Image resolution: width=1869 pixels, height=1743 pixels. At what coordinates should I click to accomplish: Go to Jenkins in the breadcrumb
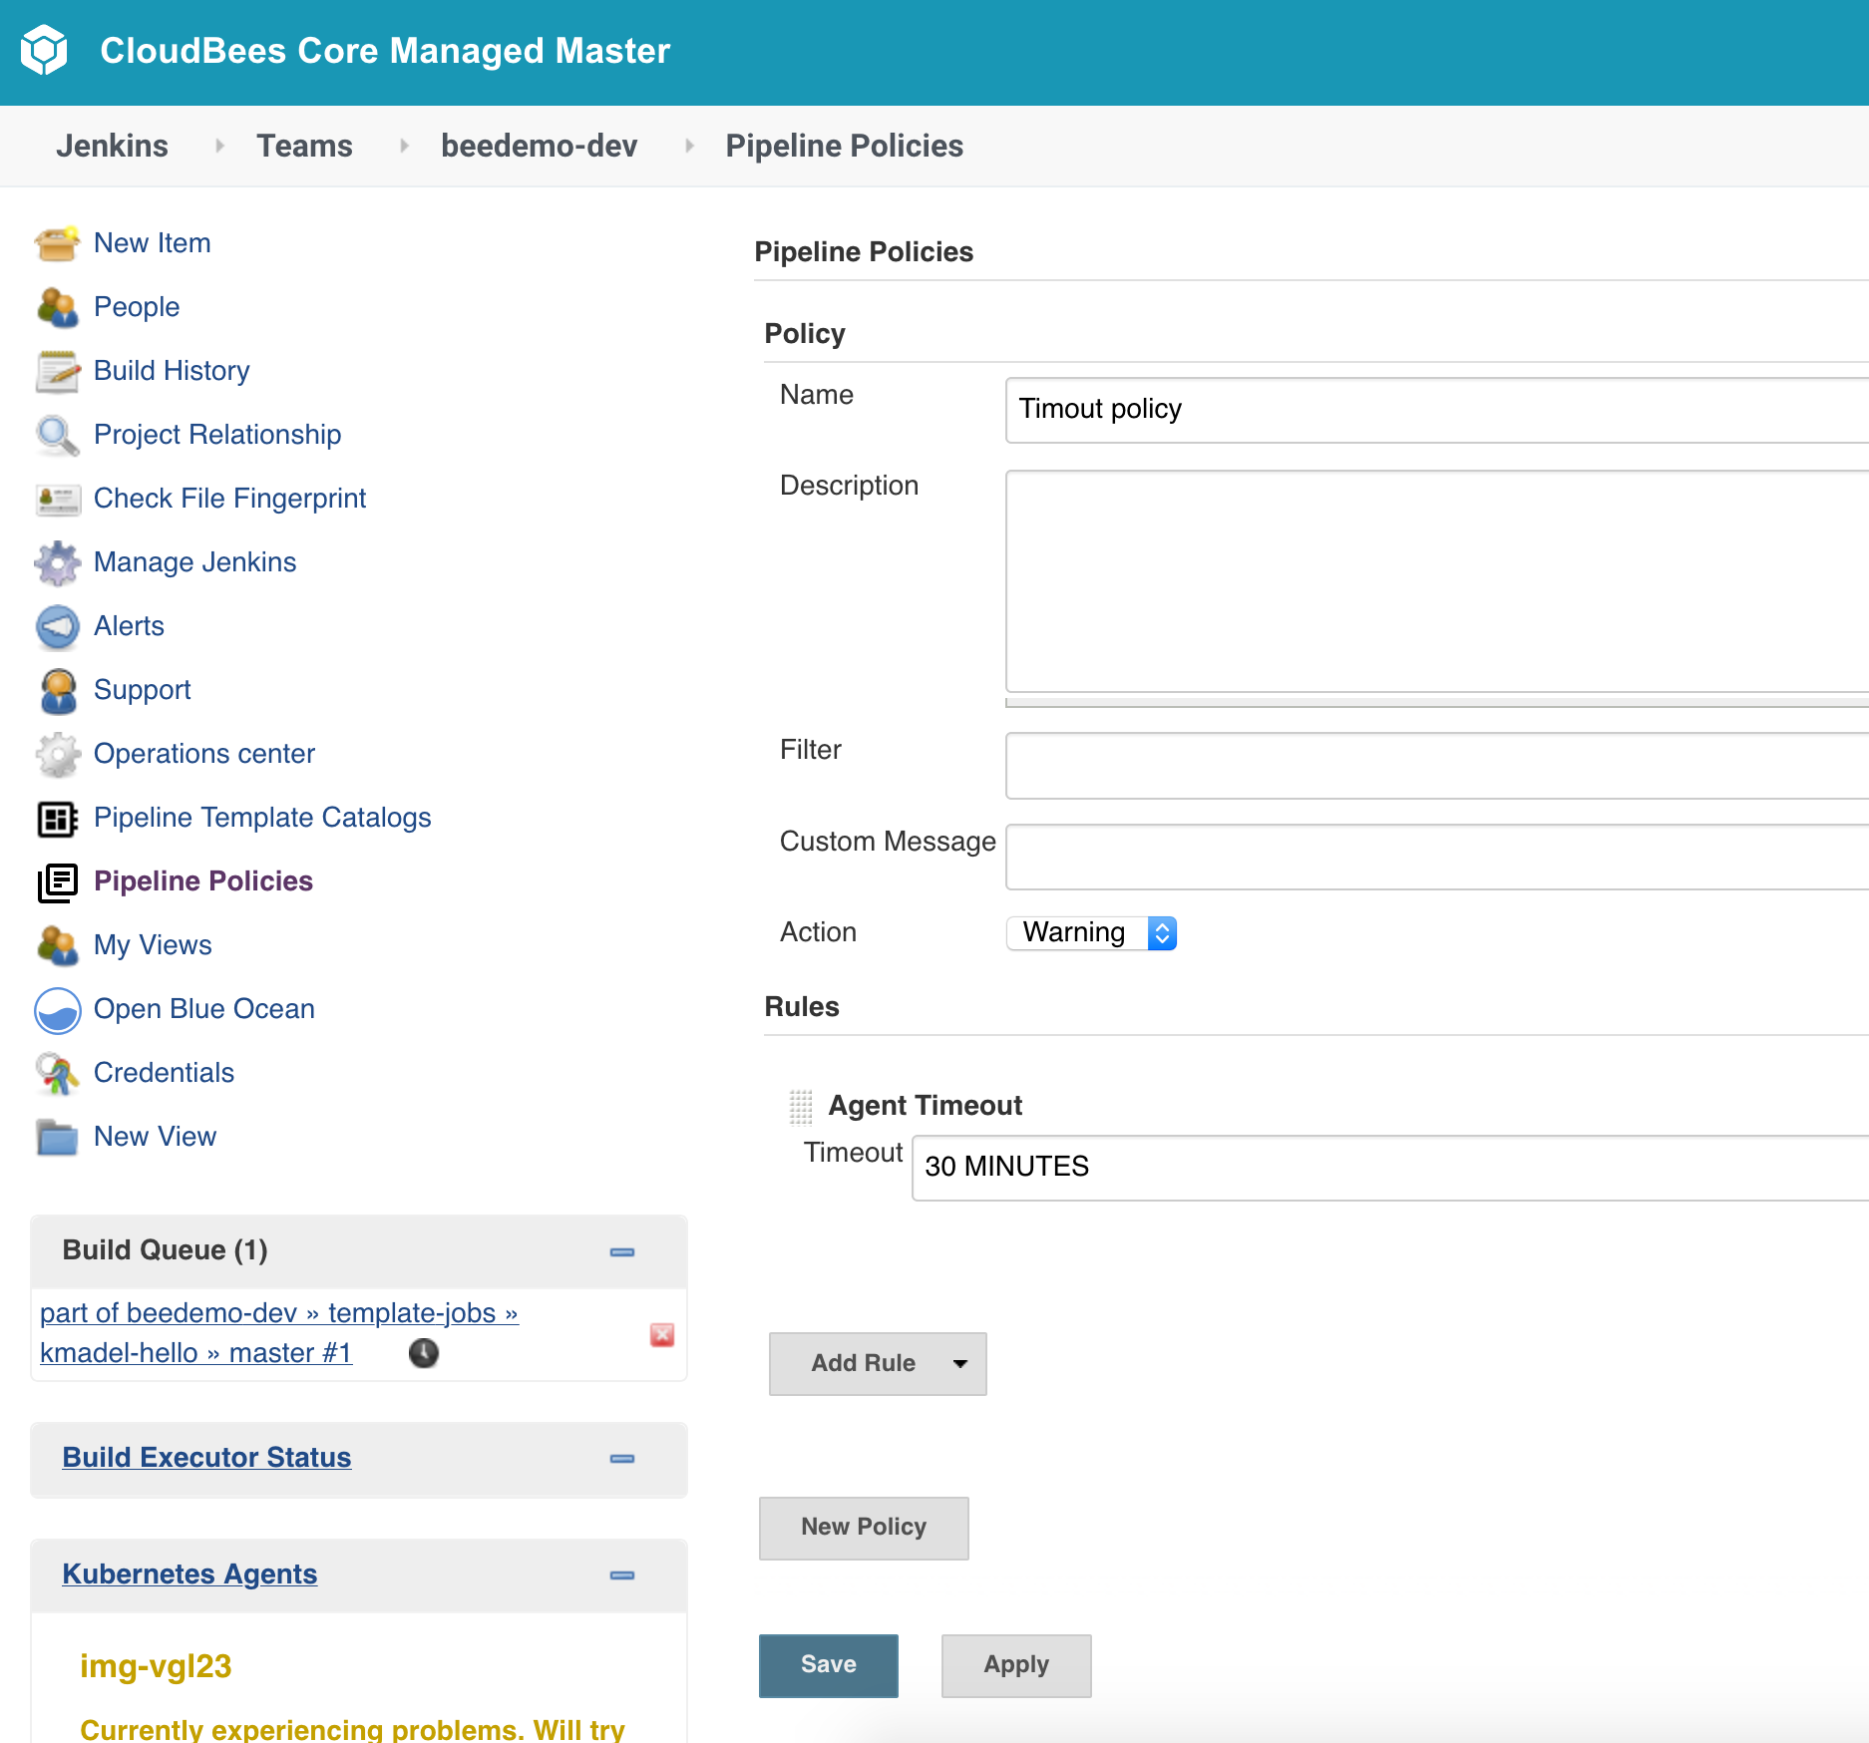click(x=112, y=146)
